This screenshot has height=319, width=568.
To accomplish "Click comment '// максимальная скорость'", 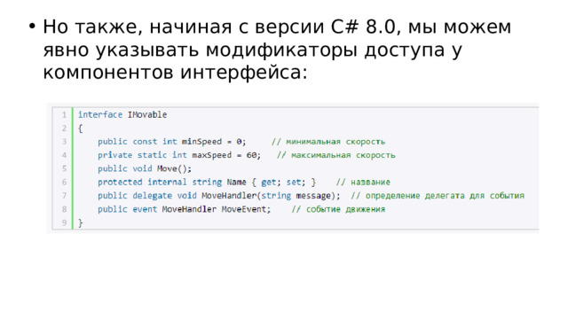I will [x=335, y=155].
